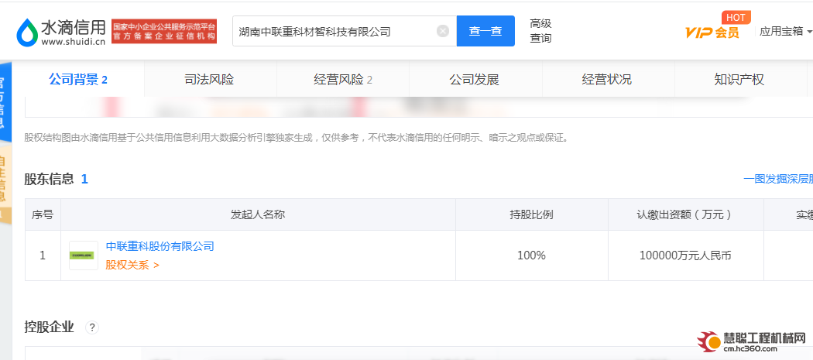Screen dimensions: 813x360
Task: Switch to the 知识产权 tab
Action: 739,80
